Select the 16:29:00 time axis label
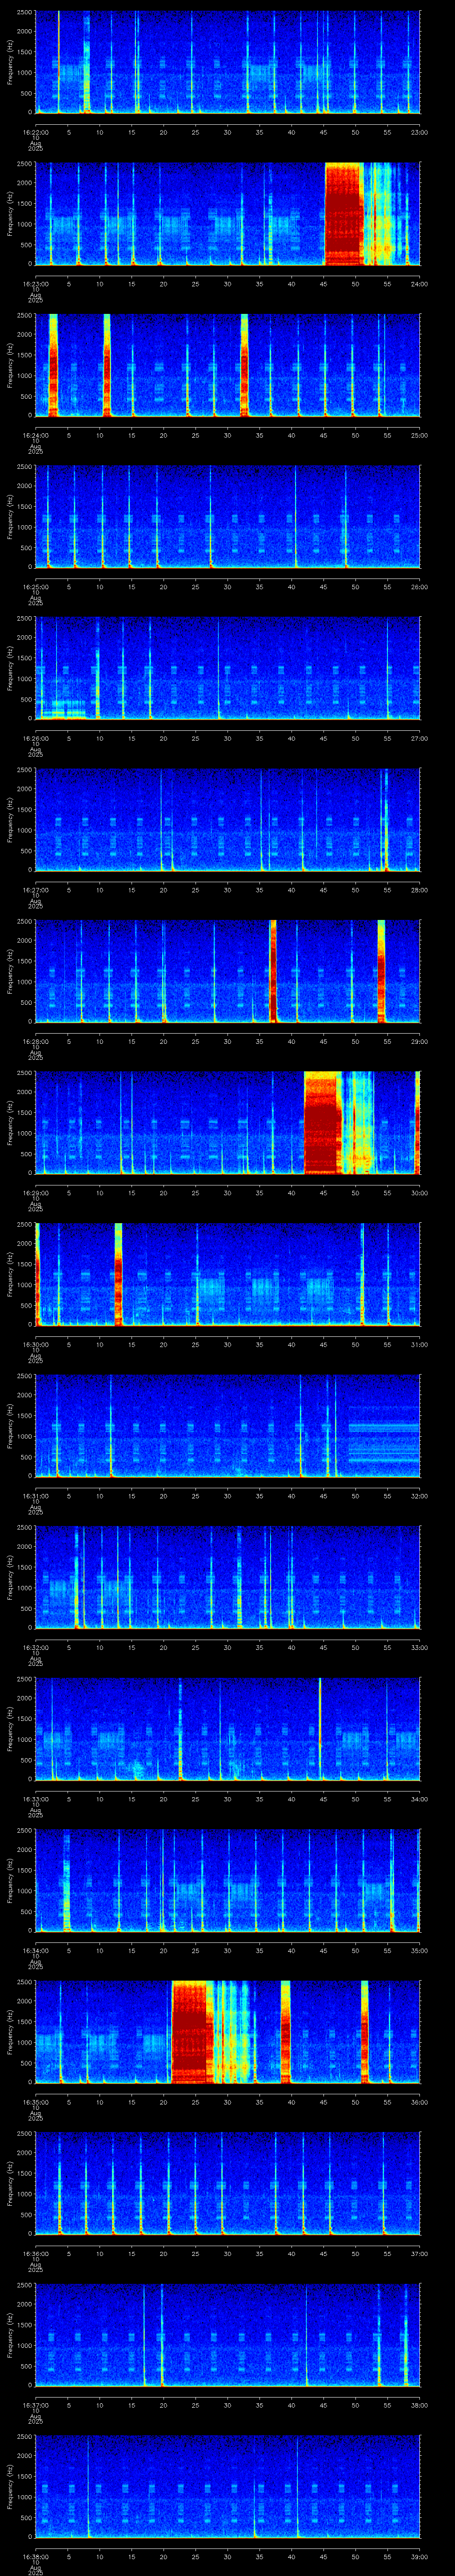The image size is (455, 2576). tap(36, 1193)
